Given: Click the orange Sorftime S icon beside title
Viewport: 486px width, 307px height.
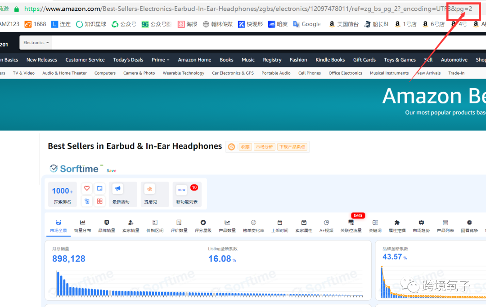Looking at the screenshot, I should tap(231, 147).
